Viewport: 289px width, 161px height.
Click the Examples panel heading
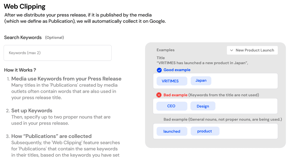tap(166, 50)
